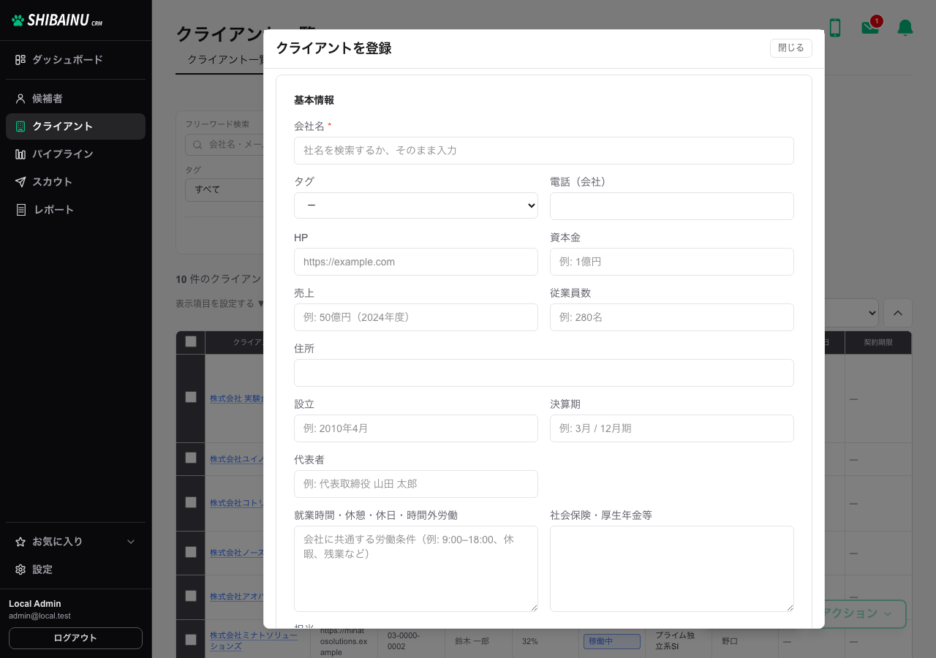This screenshot has width=936, height=658.
Task: Open the ダッシュボード dashboard icon
Action: pos(20,60)
